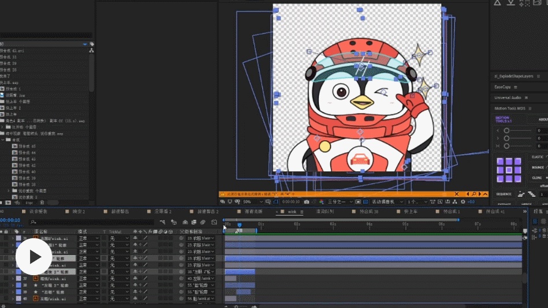
Task: Open the Graph Editor icon
Action: pos(214,222)
